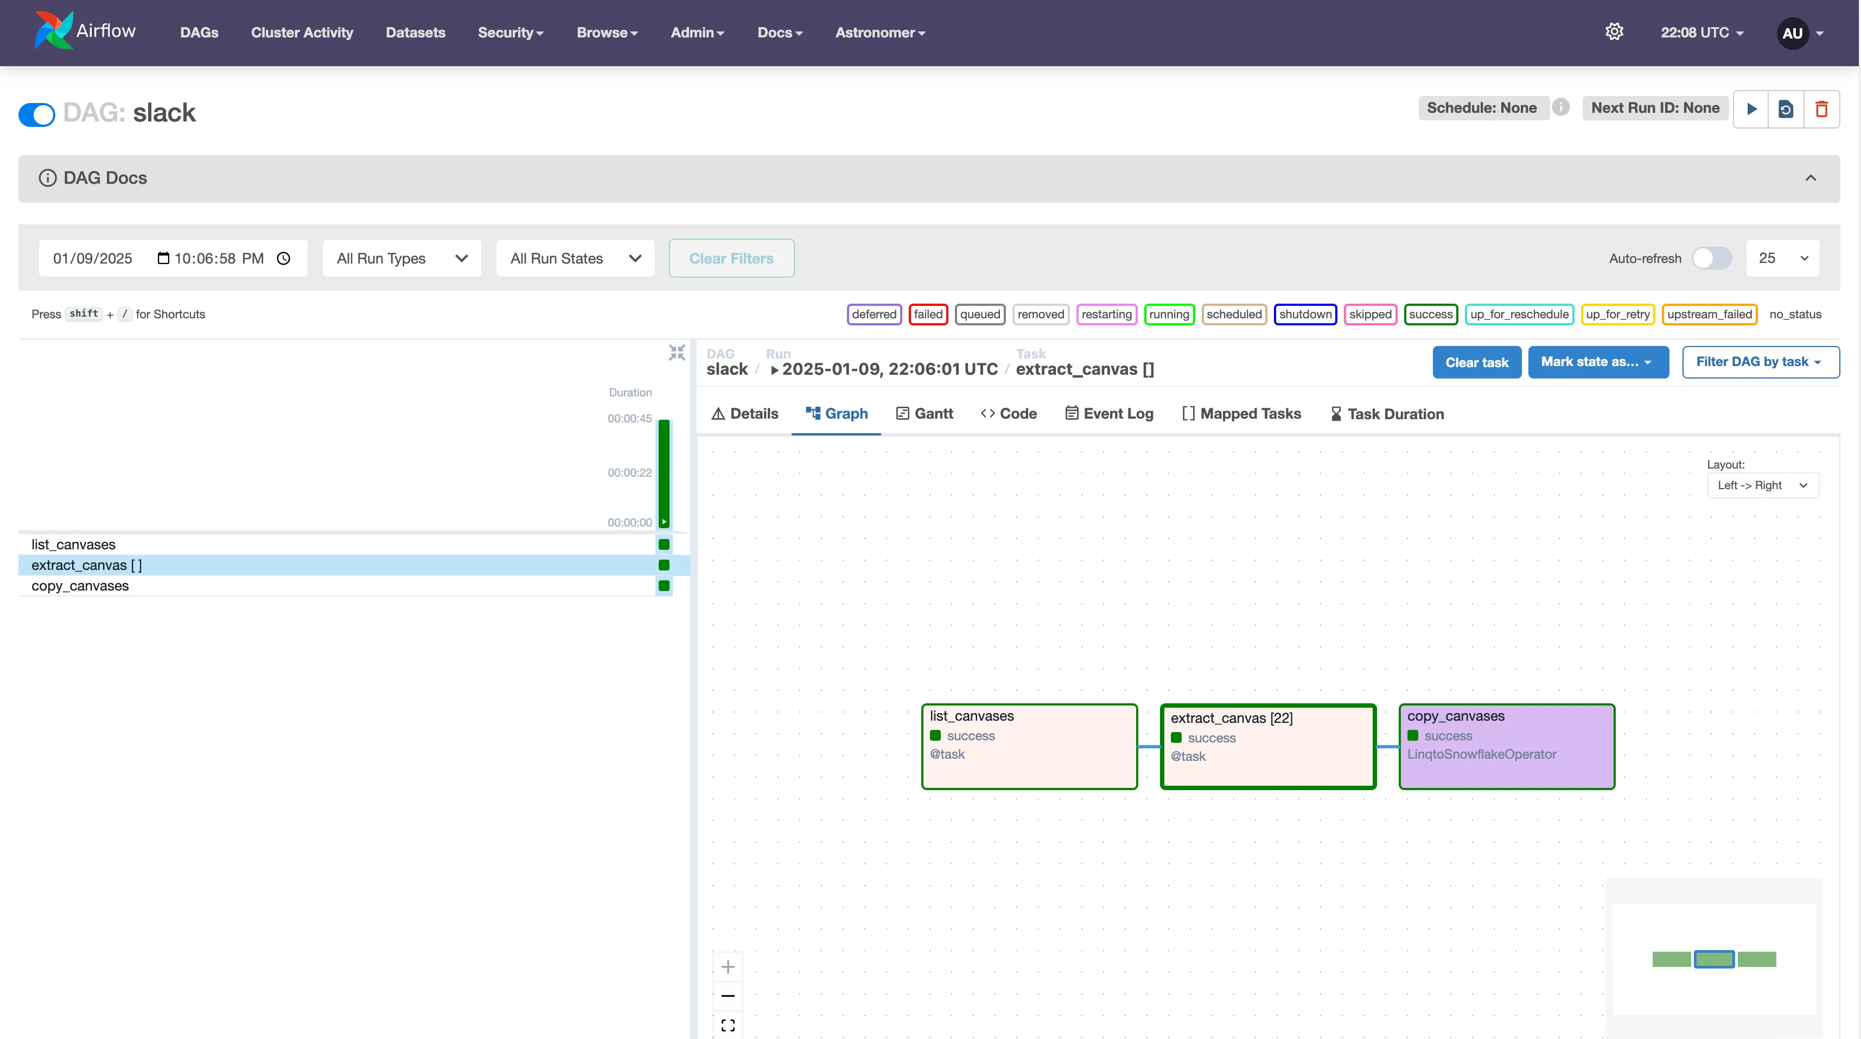The width and height of the screenshot is (1861, 1039).
Task: Click the reparse DAG icon
Action: coord(1786,109)
